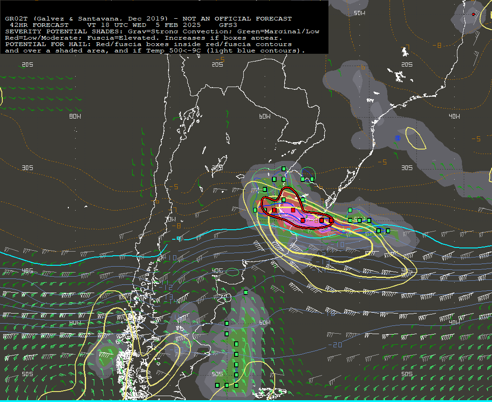Viewport: 492px width, 402px height.
Task: Click the 'SEVERITY POTENTIAL SHADES' legend line
Action: 162,31
